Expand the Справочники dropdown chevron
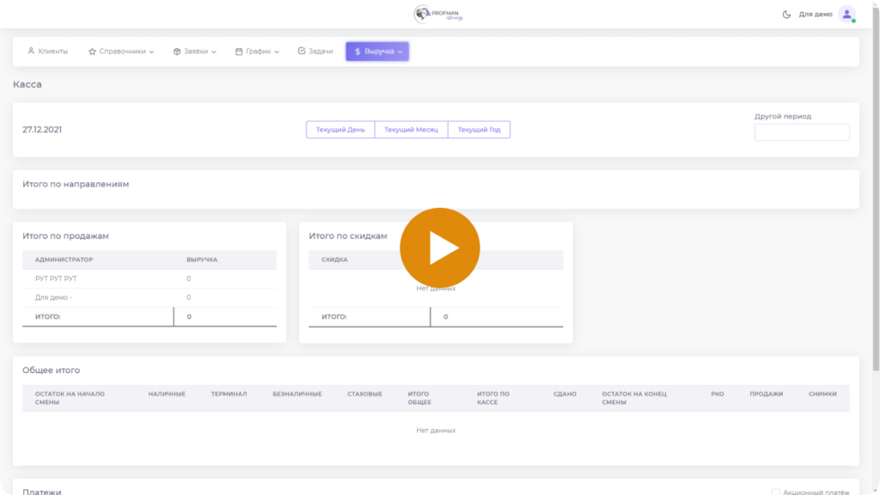 pos(151,52)
